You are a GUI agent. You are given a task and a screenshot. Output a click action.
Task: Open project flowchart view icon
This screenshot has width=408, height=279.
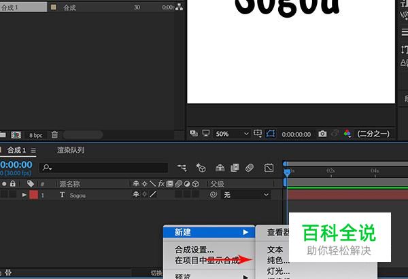(179, 7)
